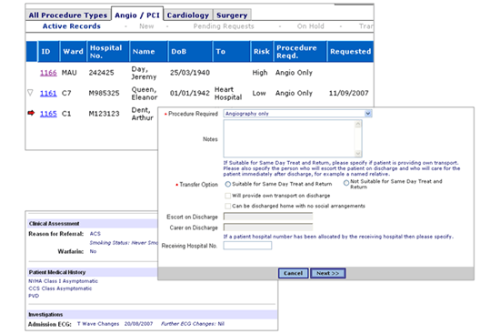Open patient record 1161
Image resolution: width=500 pixels, height=334 pixels.
pos(48,93)
